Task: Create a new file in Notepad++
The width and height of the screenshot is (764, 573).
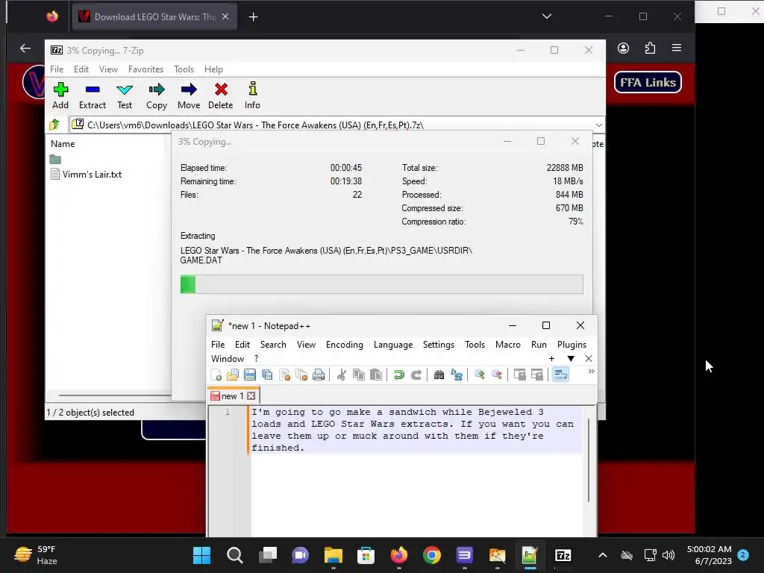Action: coord(216,375)
